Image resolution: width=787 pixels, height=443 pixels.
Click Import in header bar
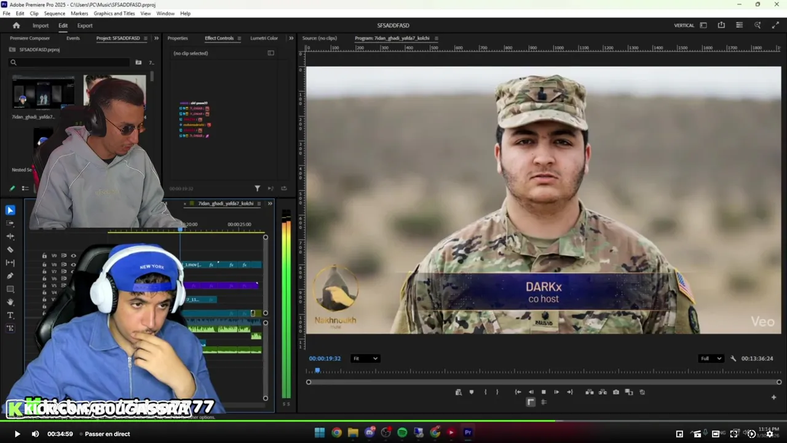coord(41,25)
